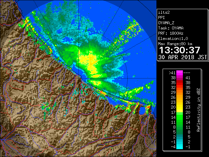This screenshot has height=157, width=209.
Task: Click the '-4' legend value
Action: [x=173, y=147]
